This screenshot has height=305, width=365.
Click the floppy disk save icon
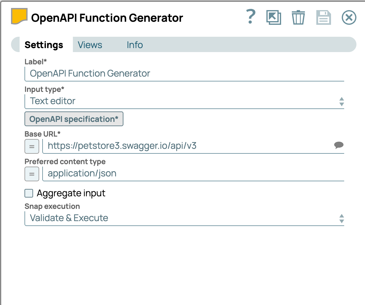323,17
